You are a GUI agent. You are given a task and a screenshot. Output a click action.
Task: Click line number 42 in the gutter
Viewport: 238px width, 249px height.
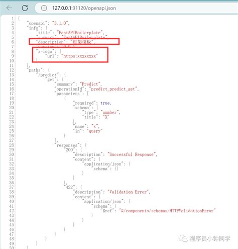click(x=12, y=211)
